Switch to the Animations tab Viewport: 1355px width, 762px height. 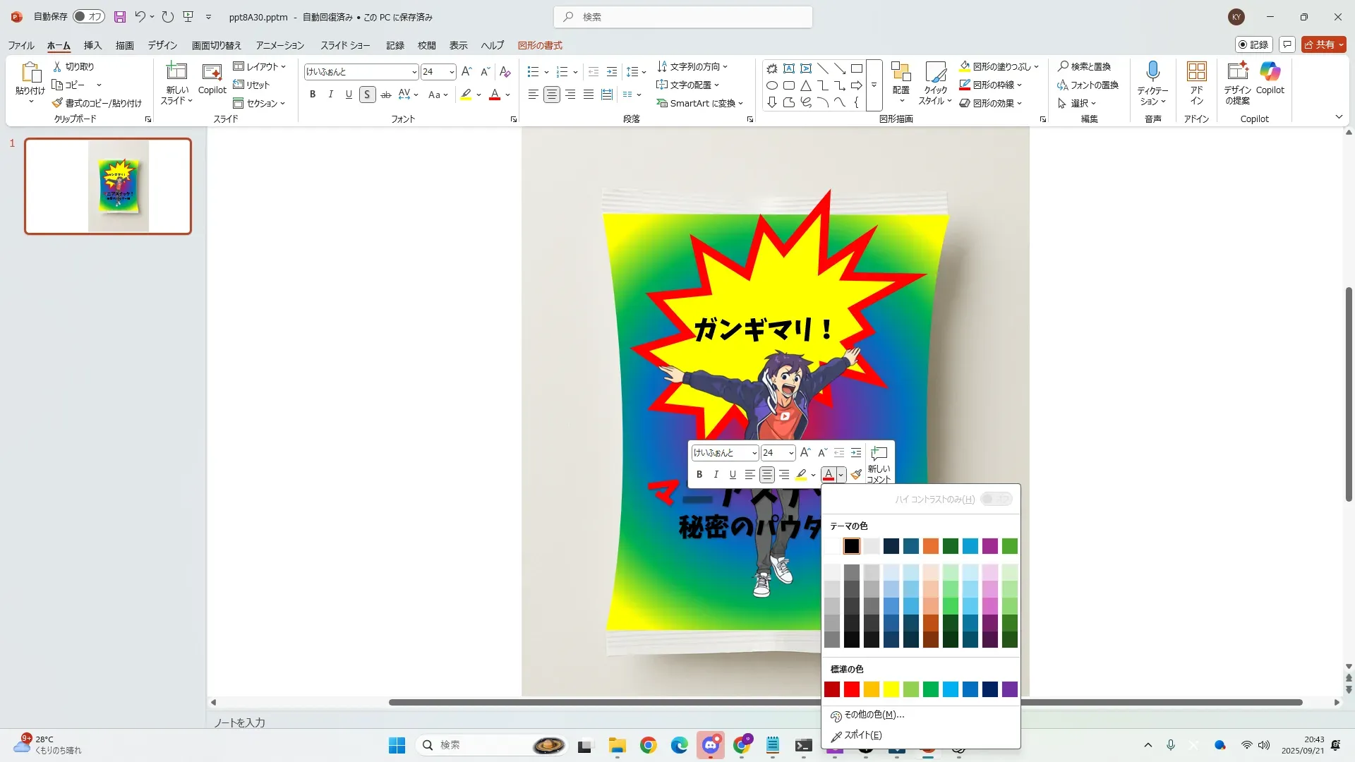(279, 45)
